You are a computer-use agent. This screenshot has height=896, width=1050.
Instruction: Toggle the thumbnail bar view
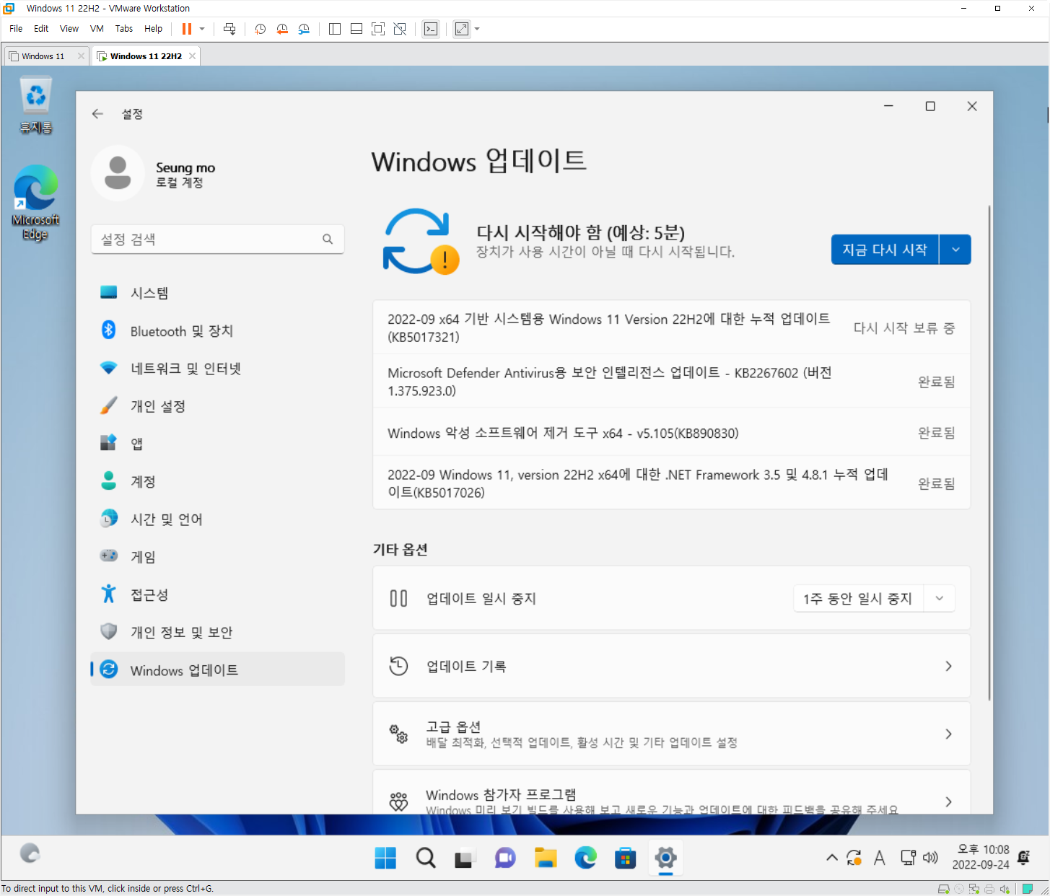coord(356,29)
